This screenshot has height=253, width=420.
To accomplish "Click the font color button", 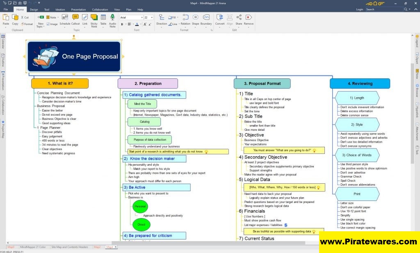I will coord(137,24).
